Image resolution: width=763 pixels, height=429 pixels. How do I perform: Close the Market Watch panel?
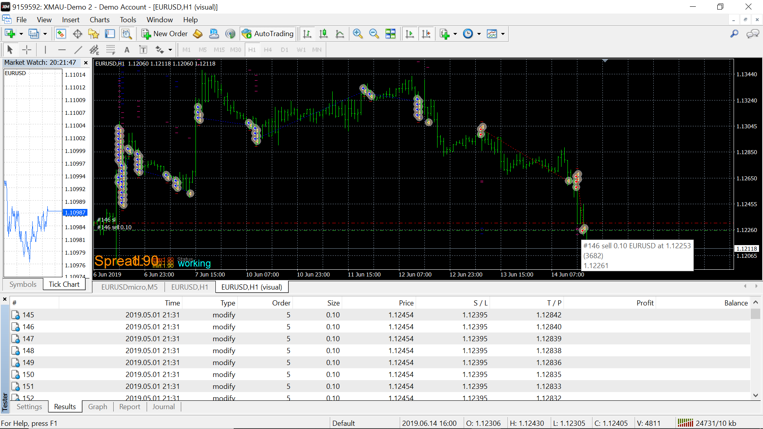coord(86,63)
